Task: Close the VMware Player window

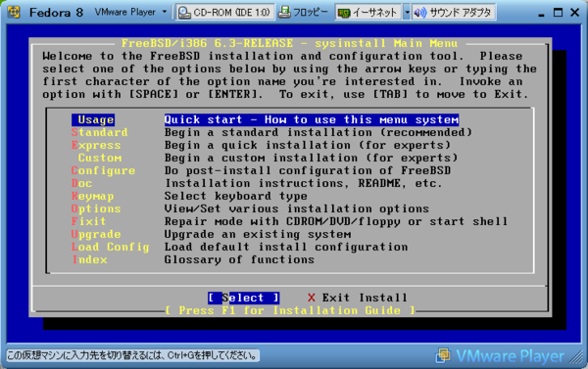Action: [575, 13]
